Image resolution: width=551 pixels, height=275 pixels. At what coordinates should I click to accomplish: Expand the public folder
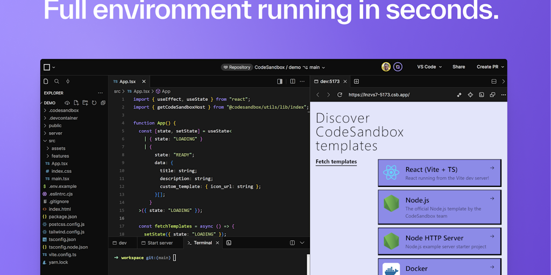tap(52, 126)
